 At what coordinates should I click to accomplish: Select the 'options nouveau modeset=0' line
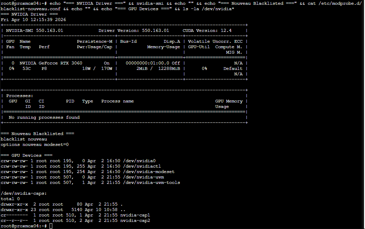pos(35,144)
